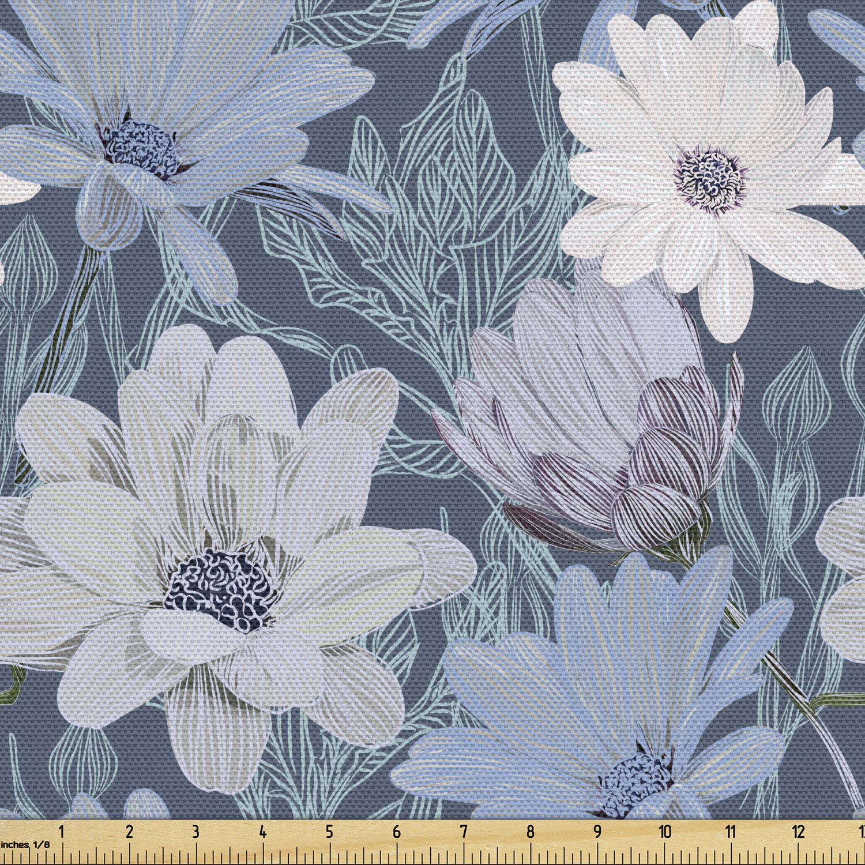Select the number 4 on the ruler
Viewport: 865px width, 865px height.
tap(262, 832)
